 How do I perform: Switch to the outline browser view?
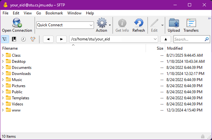pos(5,39)
